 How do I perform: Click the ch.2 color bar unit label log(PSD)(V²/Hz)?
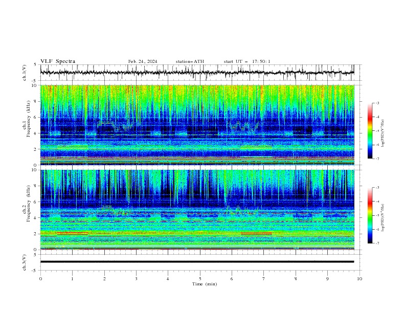(383, 218)
